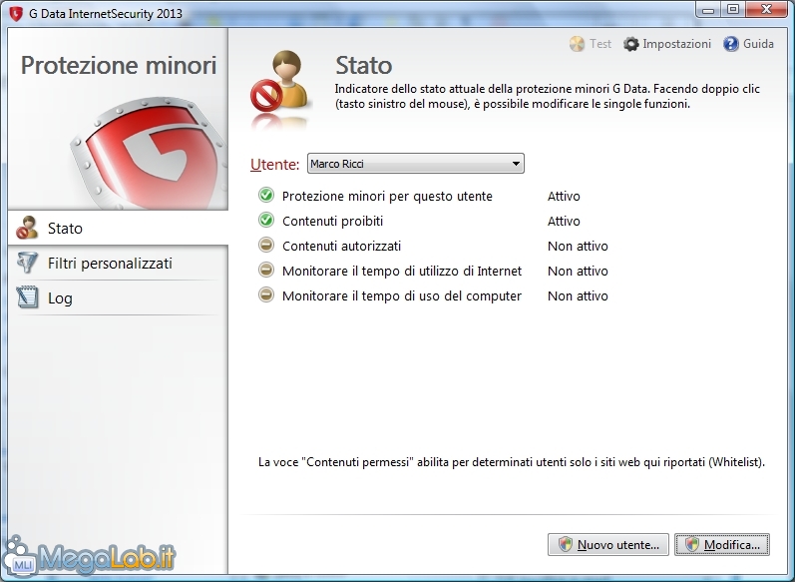Open Impostazioni gear icon

pos(630,44)
